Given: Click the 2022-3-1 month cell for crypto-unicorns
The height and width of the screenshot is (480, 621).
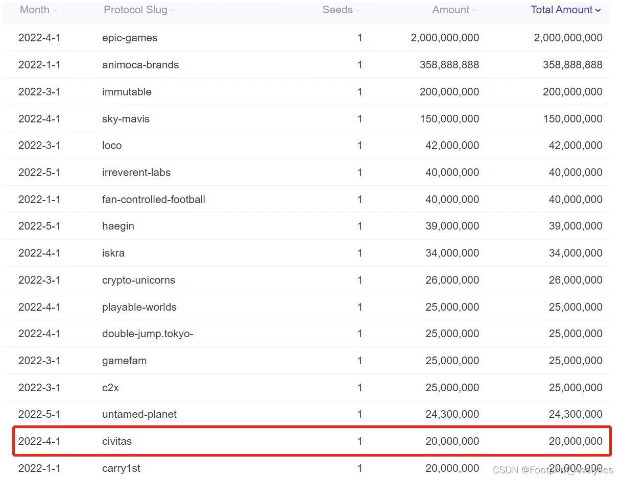Looking at the screenshot, I should [39, 280].
